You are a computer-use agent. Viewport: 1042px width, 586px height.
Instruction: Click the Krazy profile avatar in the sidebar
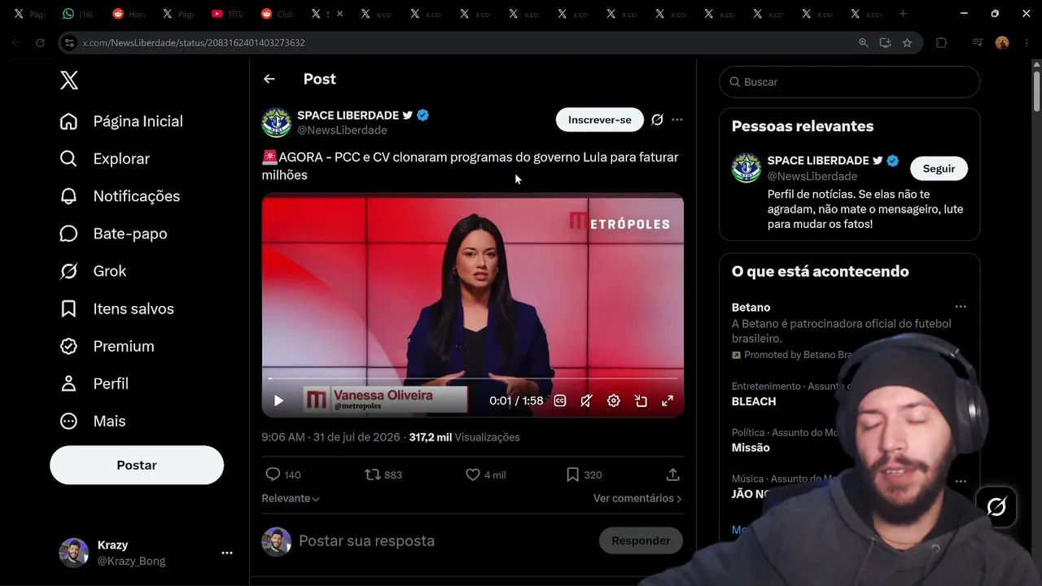click(74, 553)
